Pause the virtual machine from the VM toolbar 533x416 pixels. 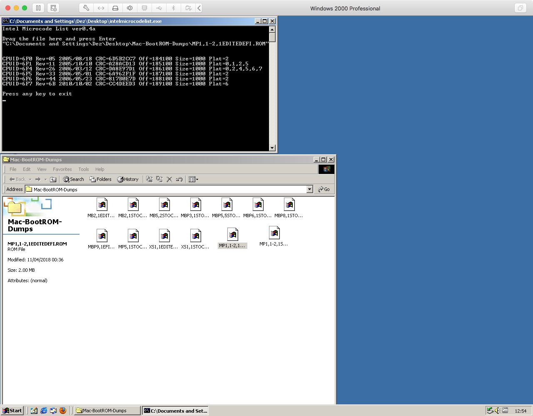(x=38, y=8)
